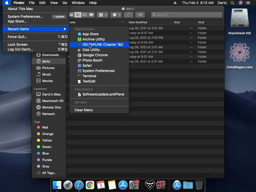Open Finder from the Dock

tap(57, 185)
